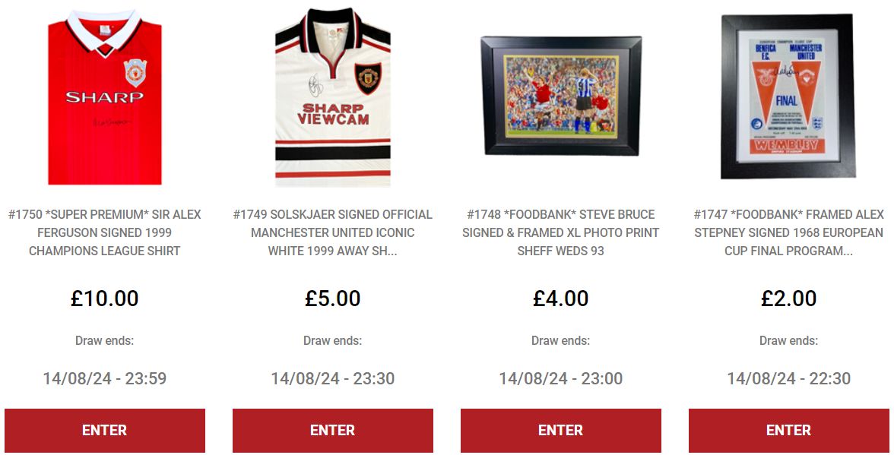Click ENTER for the £5.00 Solskjaer draw
894x455 pixels.
pos(333,430)
